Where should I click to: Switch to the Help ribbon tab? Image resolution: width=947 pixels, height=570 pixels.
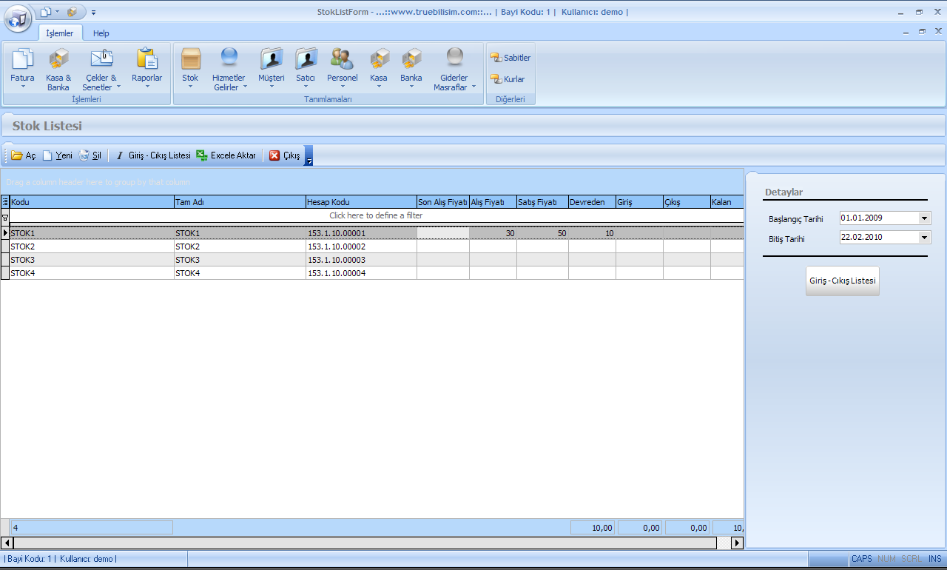click(x=101, y=33)
